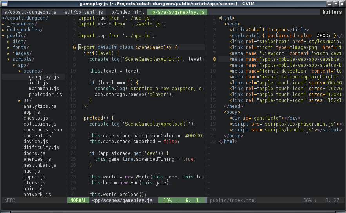Expand the fonts/ folder arrow
Screen dimensions: 346x213
pyautogui.click(x=8, y=47)
